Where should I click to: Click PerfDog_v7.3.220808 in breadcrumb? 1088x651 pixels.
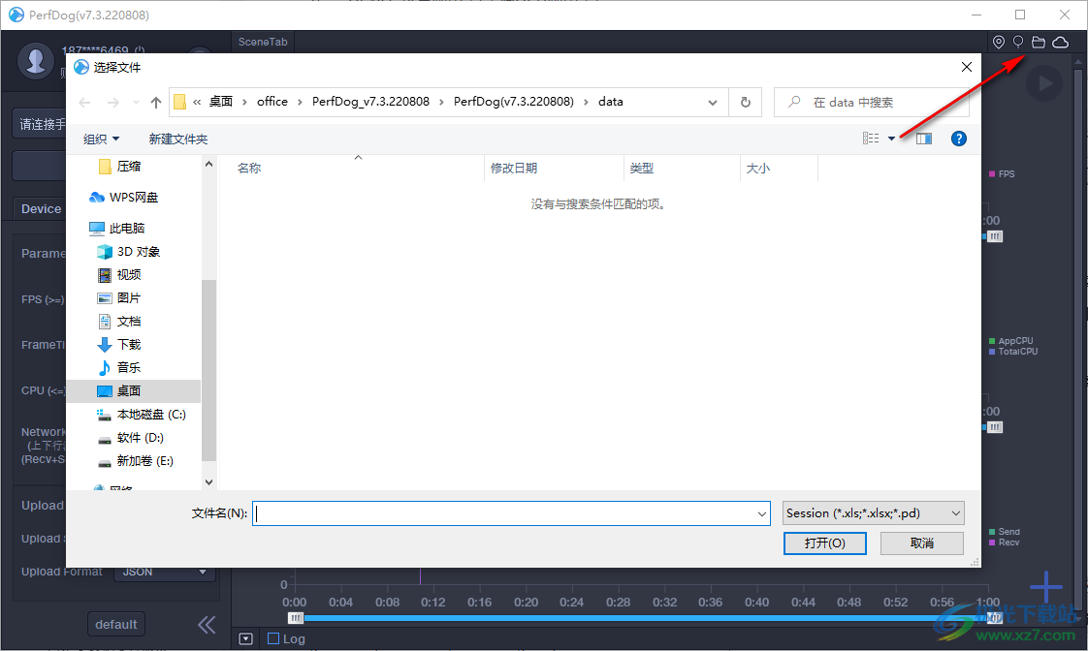tap(370, 102)
